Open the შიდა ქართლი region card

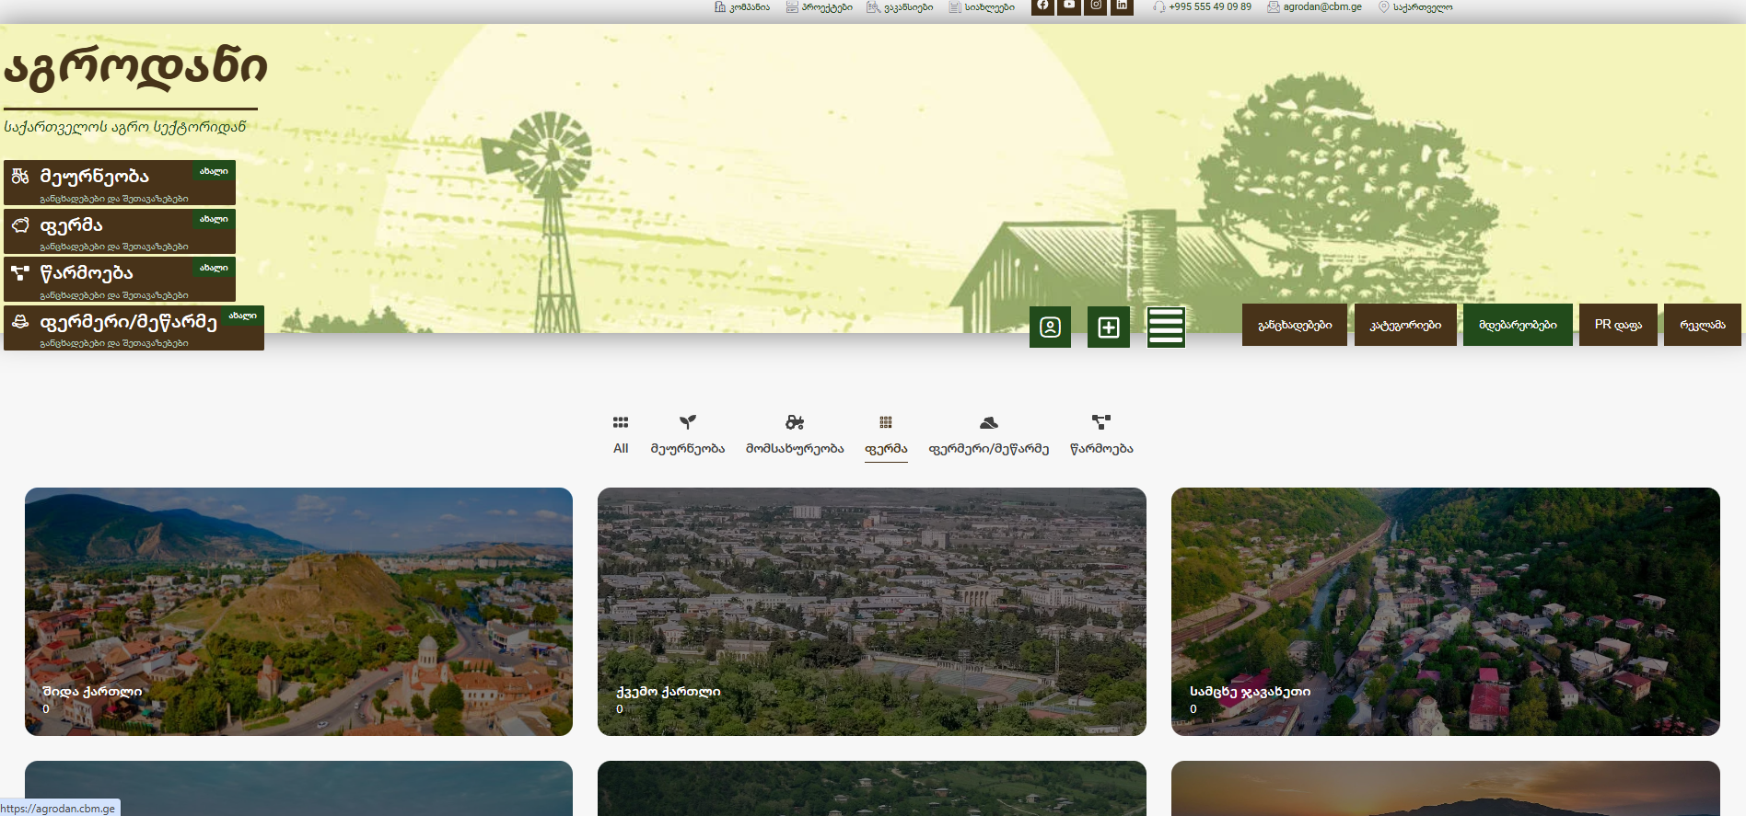click(x=298, y=611)
